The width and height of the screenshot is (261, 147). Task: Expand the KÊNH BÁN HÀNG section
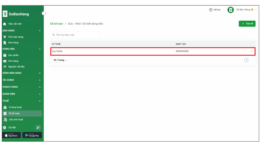tap(22, 73)
